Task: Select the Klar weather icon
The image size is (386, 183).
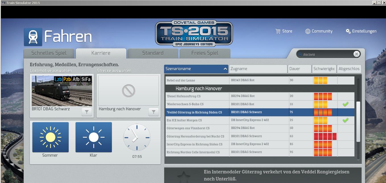Action: click(x=93, y=137)
